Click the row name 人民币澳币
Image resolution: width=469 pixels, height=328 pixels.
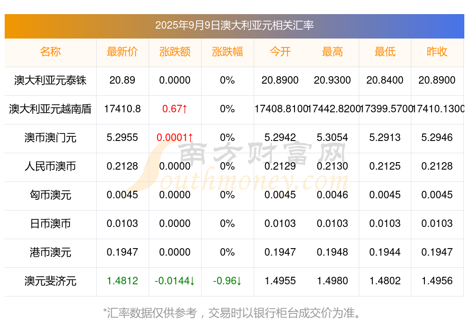pos(50,166)
